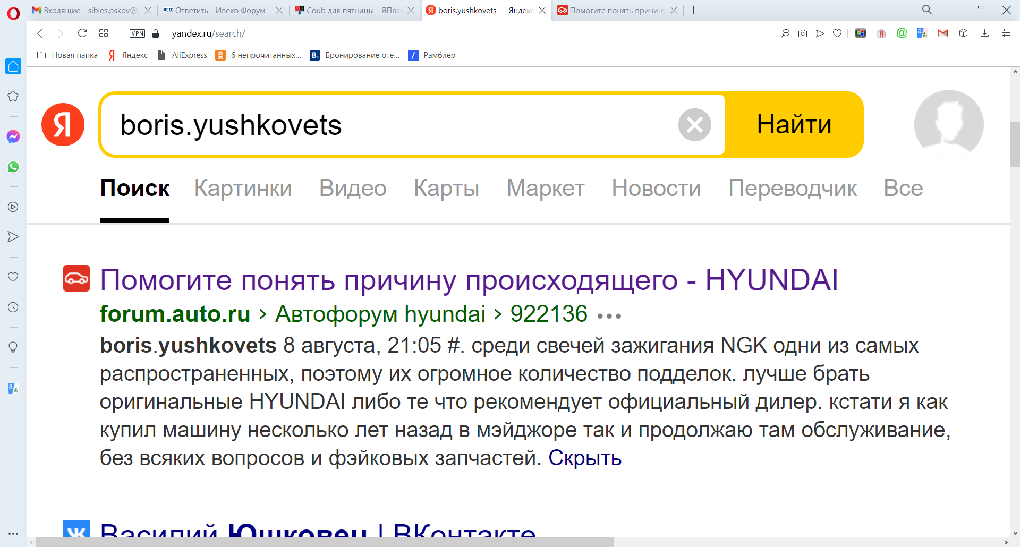This screenshot has width=1020, height=547.
Task: Go forward to the next page
Action: click(x=61, y=33)
